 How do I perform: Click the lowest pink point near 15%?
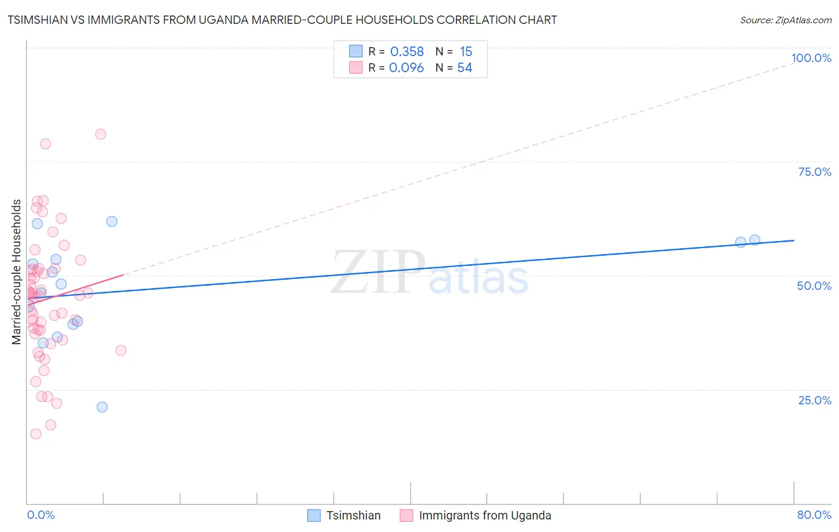36,434
